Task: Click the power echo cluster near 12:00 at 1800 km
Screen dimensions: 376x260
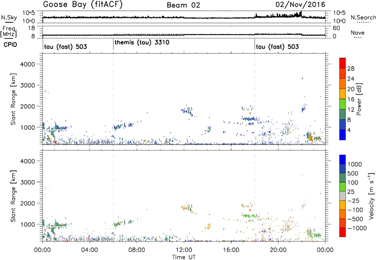Action: click(187, 111)
